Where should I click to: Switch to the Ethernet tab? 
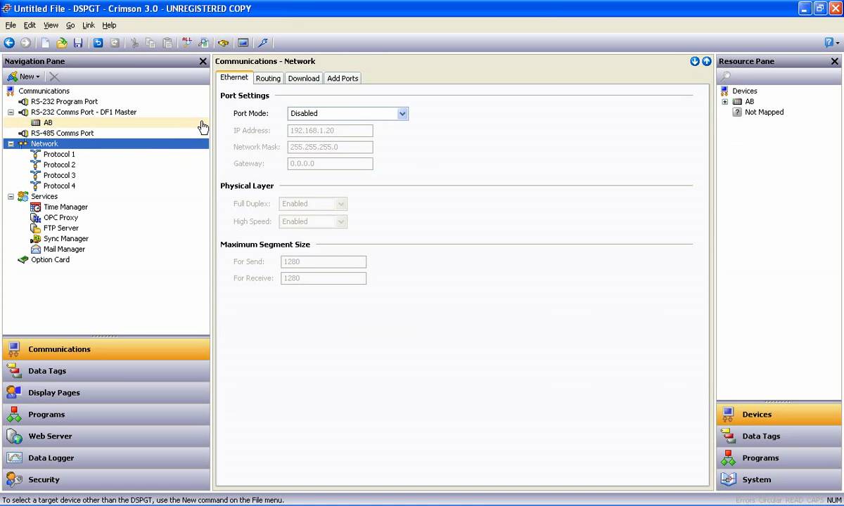click(234, 77)
